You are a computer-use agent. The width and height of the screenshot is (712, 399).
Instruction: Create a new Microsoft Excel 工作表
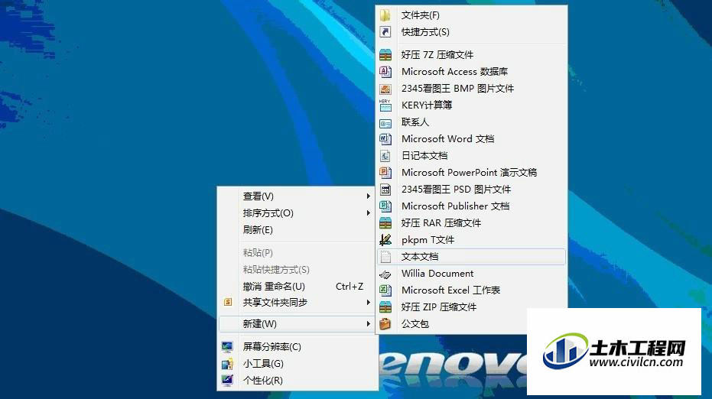click(471, 290)
